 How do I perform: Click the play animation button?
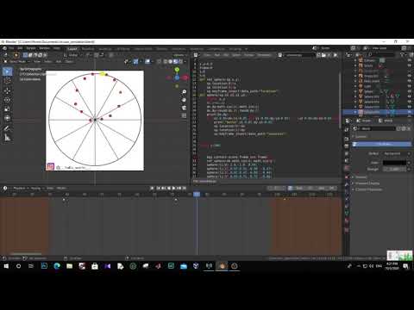tap(173, 188)
